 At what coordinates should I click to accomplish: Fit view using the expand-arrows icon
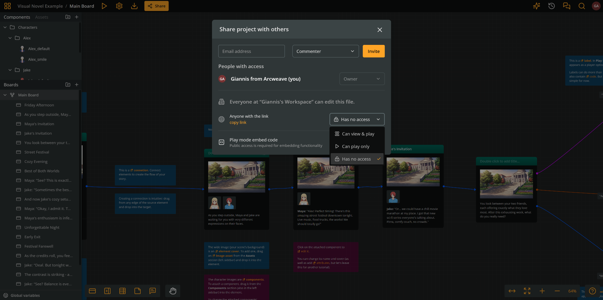click(x=527, y=291)
